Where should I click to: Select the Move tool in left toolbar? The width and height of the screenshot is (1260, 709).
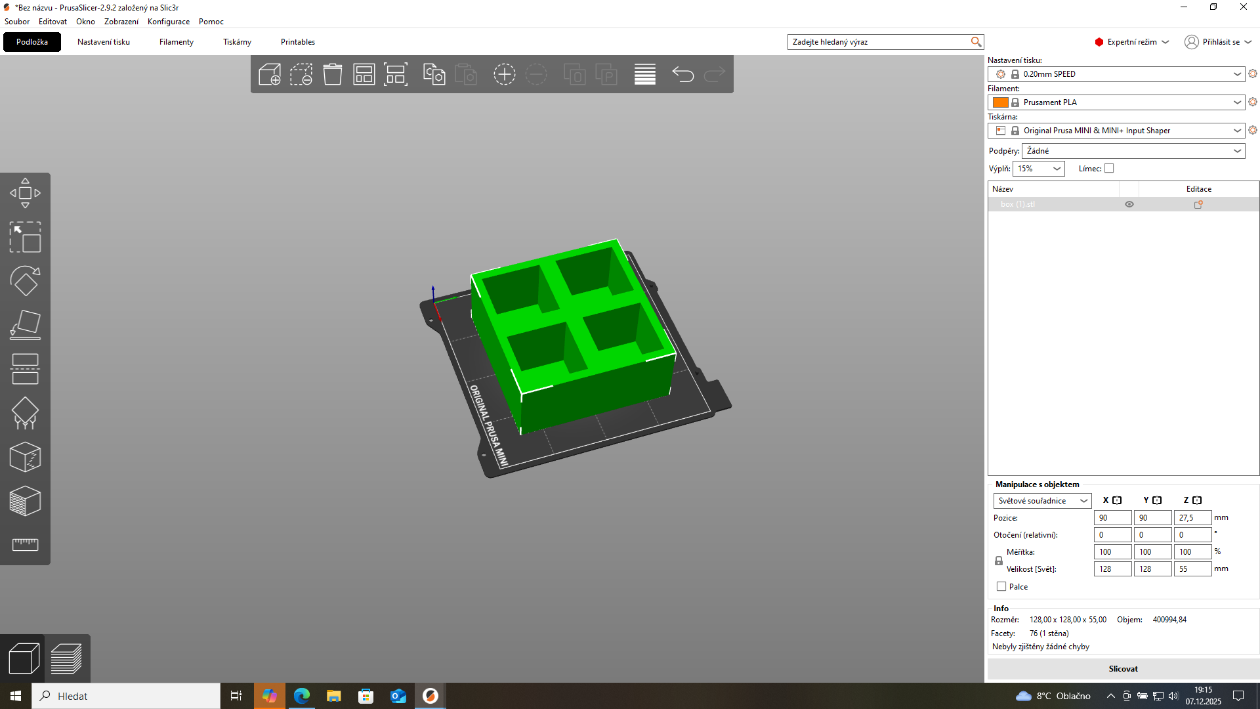pyautogui.click(x=25, y=193)
